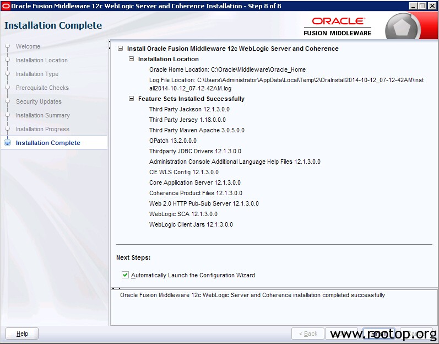Click the Feature Sets Installed Successfully label
Image resolution: width=439 pixels, height=344 pixels.
tap(191, 99)
